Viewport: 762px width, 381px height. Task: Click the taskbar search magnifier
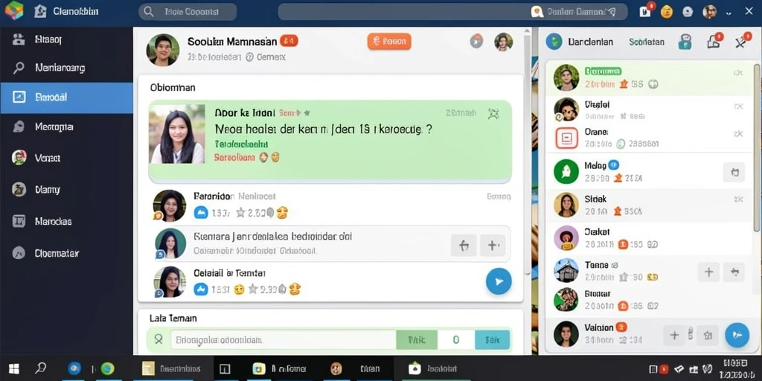(42, 368)
